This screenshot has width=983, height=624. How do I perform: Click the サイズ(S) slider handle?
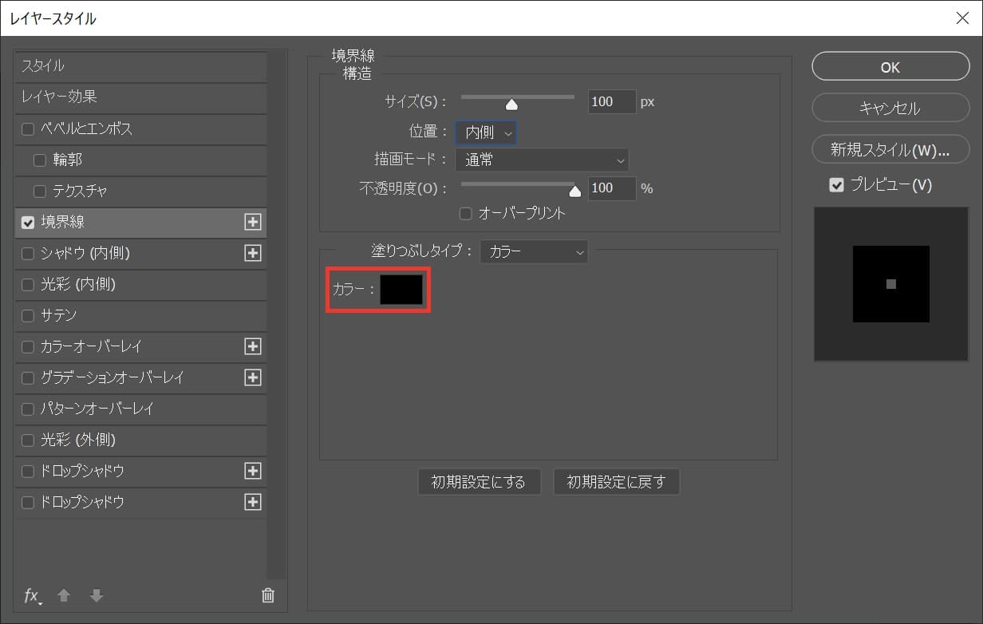pyautogui.click(x=512, y=104)
